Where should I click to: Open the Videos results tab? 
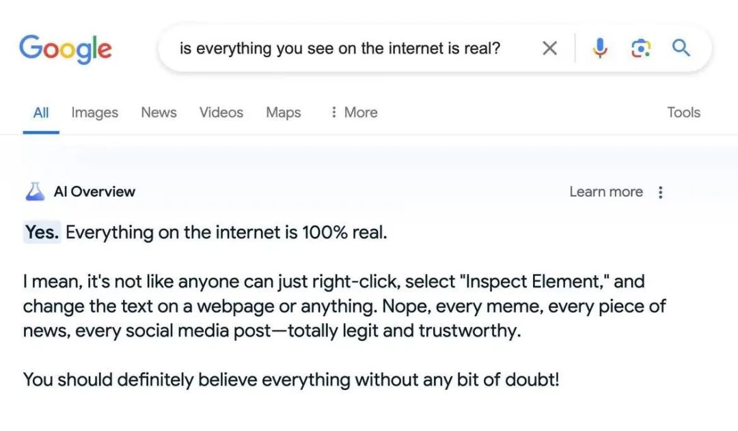[x=221, y=113]
